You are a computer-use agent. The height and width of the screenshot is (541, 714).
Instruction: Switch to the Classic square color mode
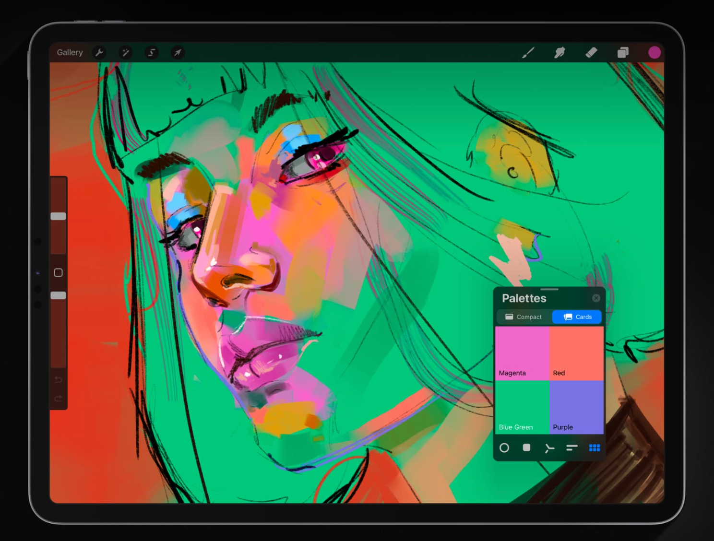(x=526, y=448)
